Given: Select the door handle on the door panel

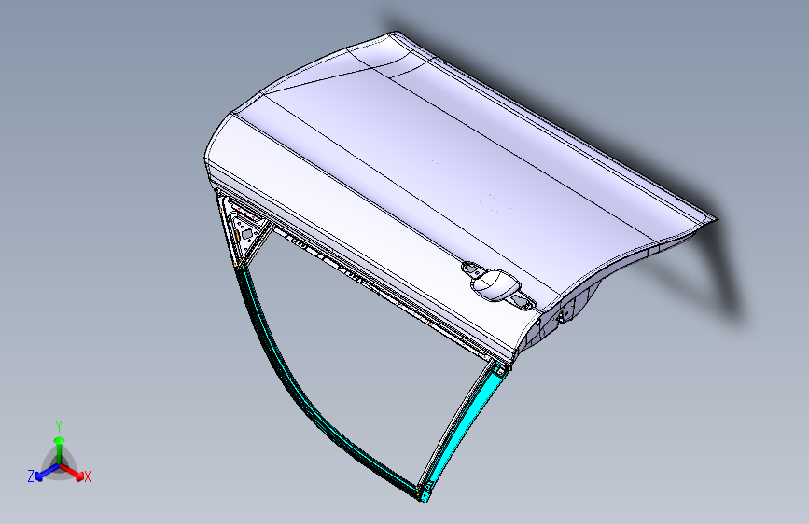Looking at the screenshot, I should (497, 284).
